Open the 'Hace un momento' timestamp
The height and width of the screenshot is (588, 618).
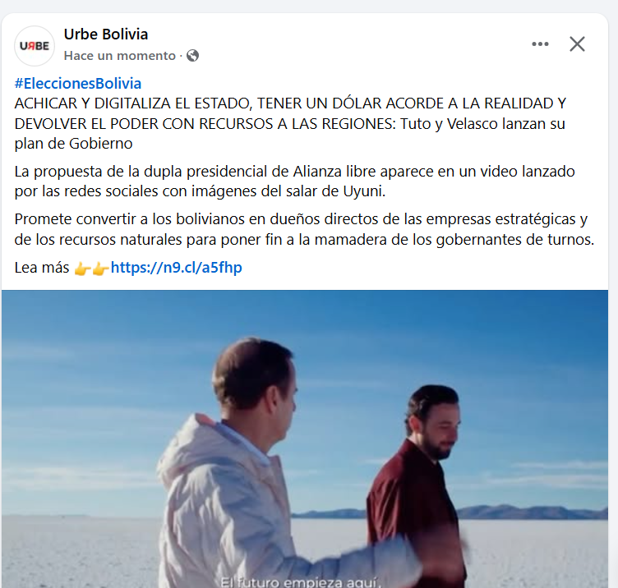[x=119, y=56]
